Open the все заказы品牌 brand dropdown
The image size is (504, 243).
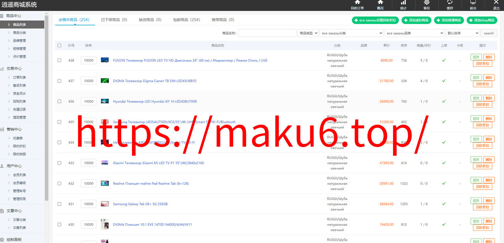click(415, 33)
